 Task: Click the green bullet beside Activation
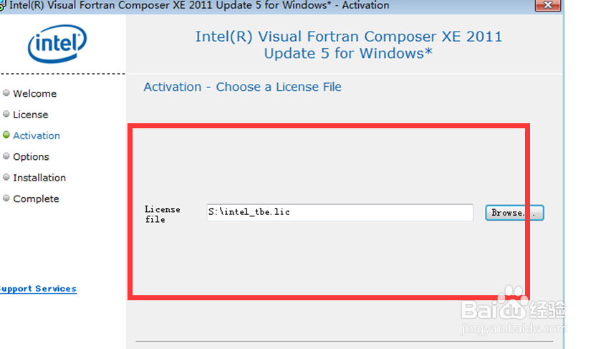point(6,135)
